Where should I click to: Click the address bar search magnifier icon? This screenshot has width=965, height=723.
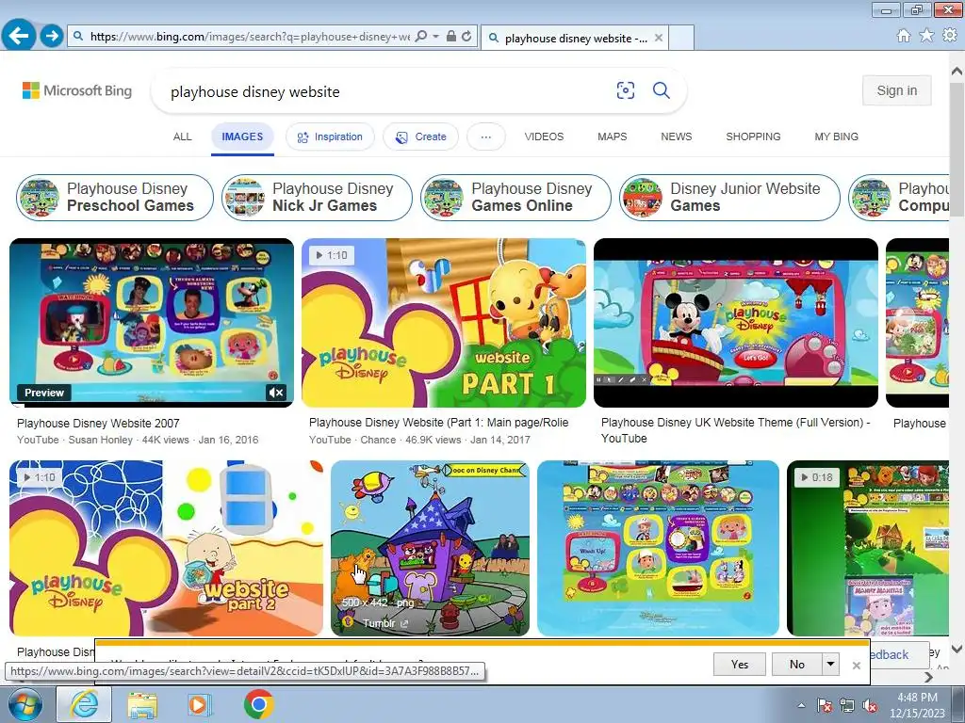click(x=421, y=37)
